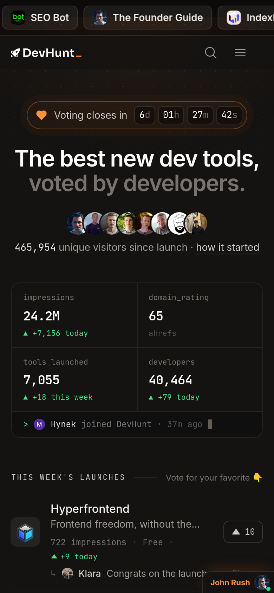Follow the 'how it started' link
Image resolution: width=274 pixels, height=593 pixels.
point(228,247)
